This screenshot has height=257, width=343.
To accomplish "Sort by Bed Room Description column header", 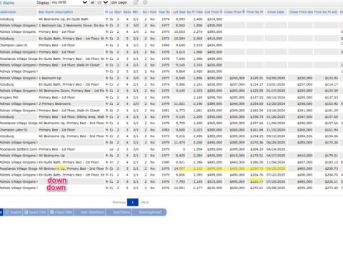I will (56, 12).
